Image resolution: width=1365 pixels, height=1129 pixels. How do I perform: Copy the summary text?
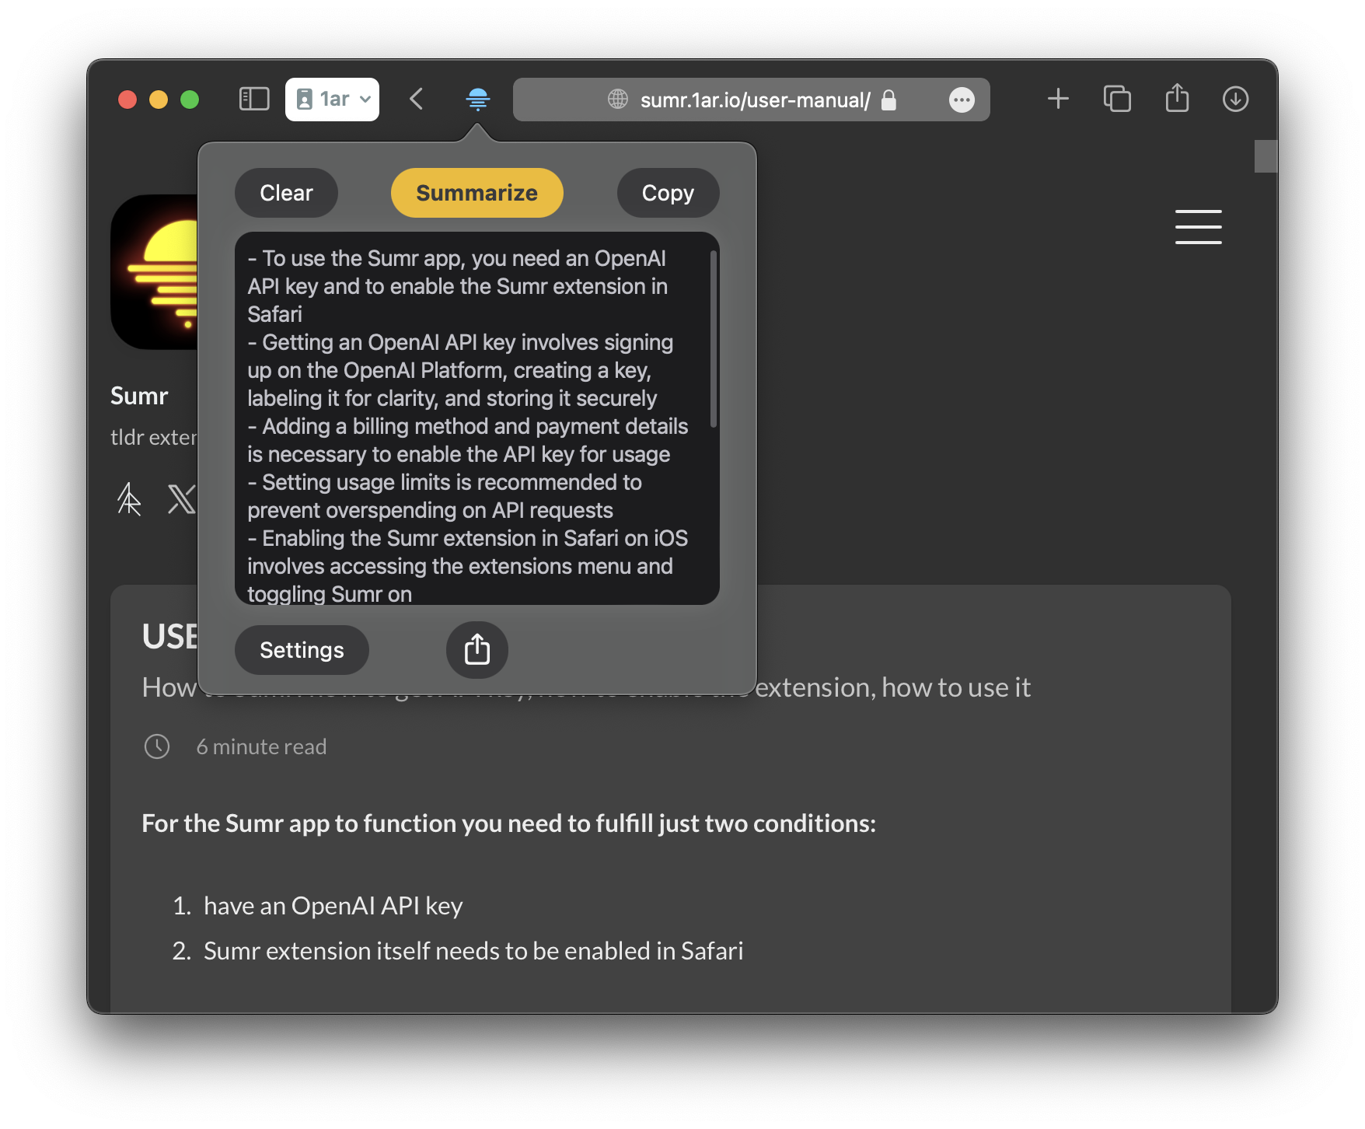coord(668,193)
